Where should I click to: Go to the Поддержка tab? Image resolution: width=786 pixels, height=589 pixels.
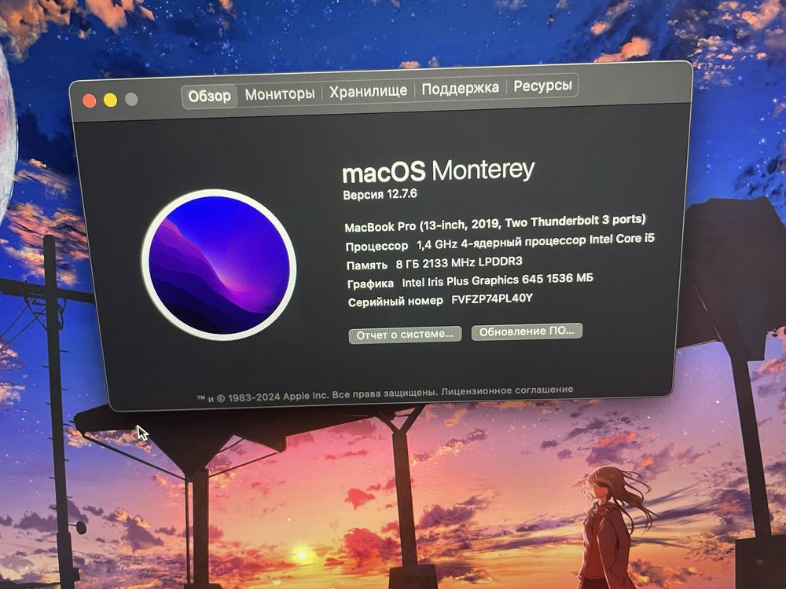[x=460, y=89]
